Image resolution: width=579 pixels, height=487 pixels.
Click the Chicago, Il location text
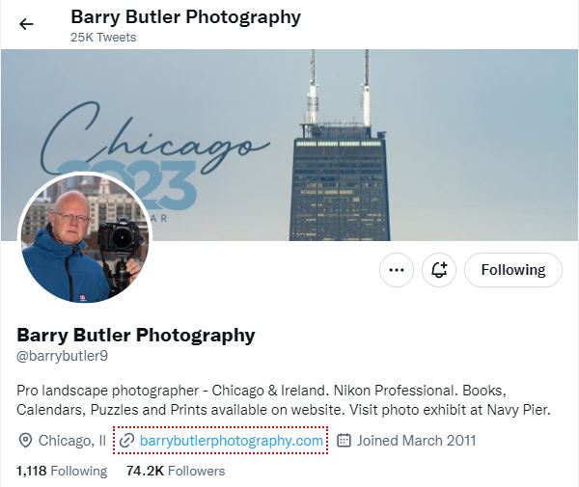tap(72, 441)
